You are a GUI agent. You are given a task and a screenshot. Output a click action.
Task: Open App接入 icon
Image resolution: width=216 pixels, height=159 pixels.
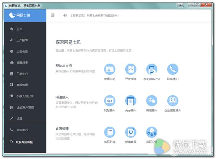pos(131,101)
